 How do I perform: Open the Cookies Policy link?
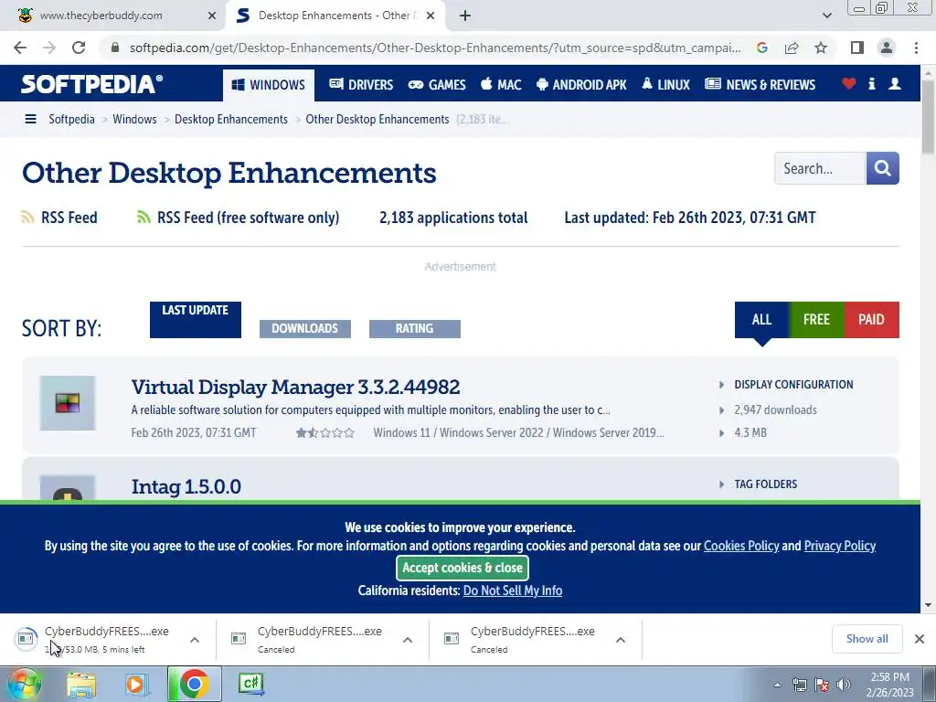[741, 546]
